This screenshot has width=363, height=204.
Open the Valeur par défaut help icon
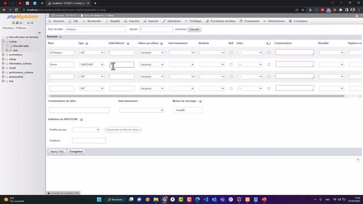coord(162,44)
